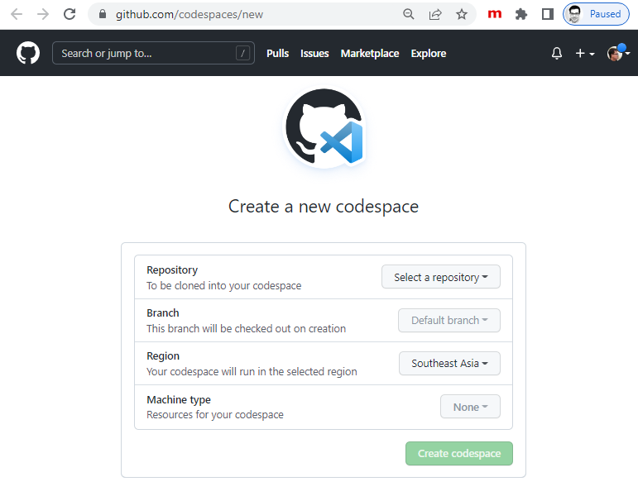Click the 'Machine type' label
The width and height of the screenshot is (638, 496).
pos(179,399)
